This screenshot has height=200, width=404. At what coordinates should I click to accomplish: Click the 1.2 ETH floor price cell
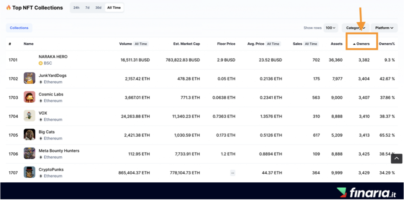pyautogui.click(x=228, y=154)
